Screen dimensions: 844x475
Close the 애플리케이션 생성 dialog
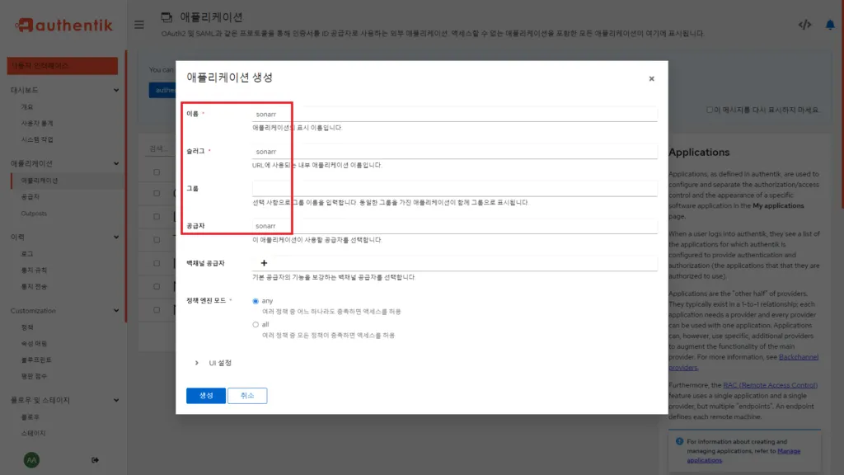pos(651,78)
